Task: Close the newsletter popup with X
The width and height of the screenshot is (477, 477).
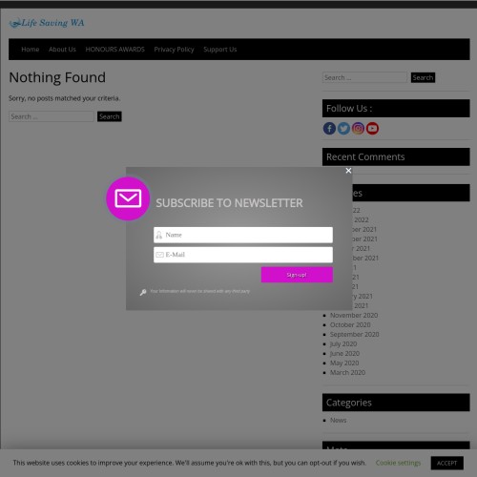Action: [348, 171]
